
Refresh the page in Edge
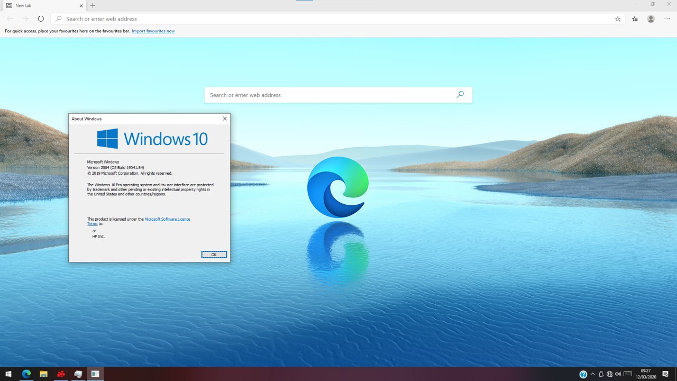pos(41,19)
